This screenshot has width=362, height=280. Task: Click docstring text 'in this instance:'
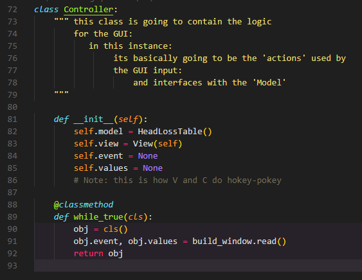point(131,46)
